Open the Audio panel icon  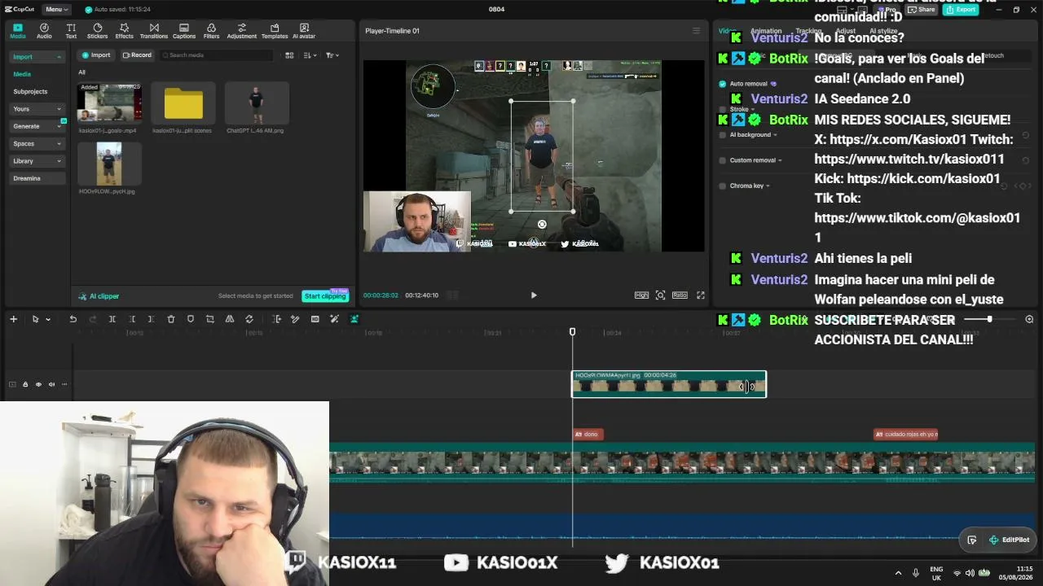(44, 31)
